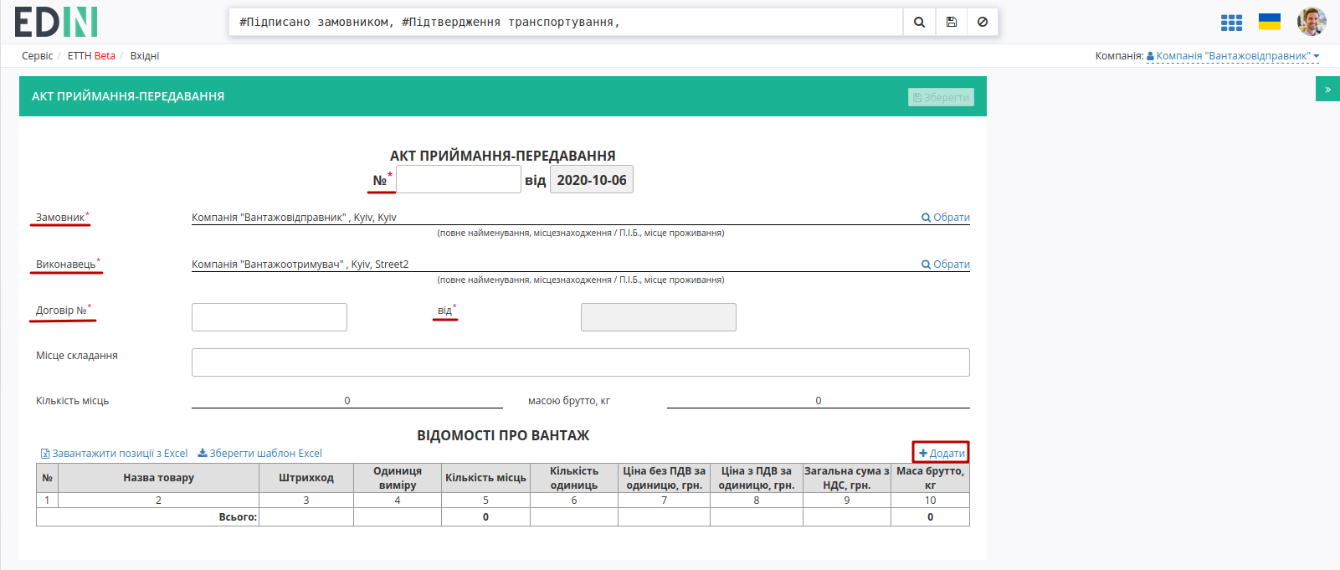Viewport: 1340px width, 570px height.
Task: Open the ЕТТН Beta breadcrumb
Action: (91, 56)
